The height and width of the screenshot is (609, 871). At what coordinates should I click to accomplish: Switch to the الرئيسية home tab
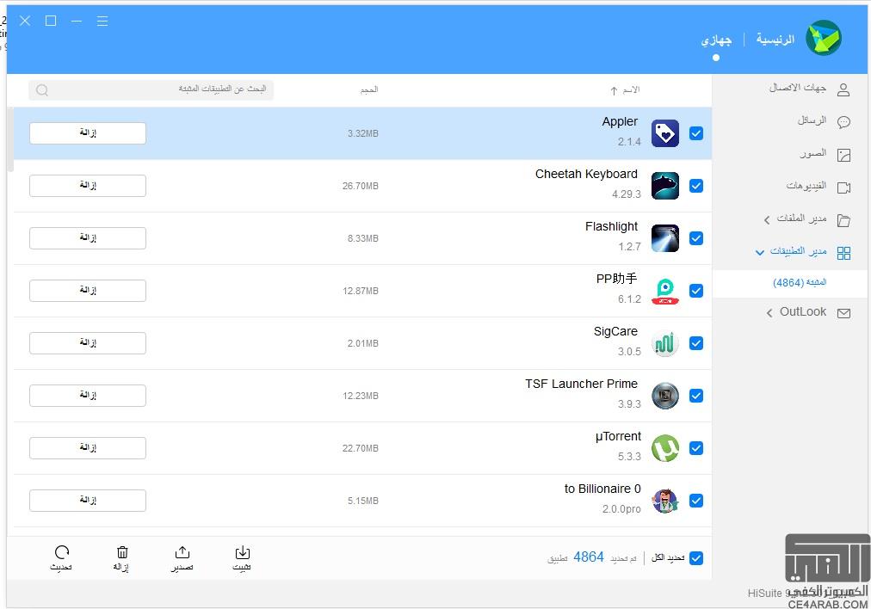click(775, 40)
